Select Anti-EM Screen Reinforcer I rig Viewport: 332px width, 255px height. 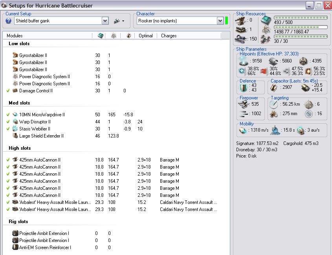[45, 248]
